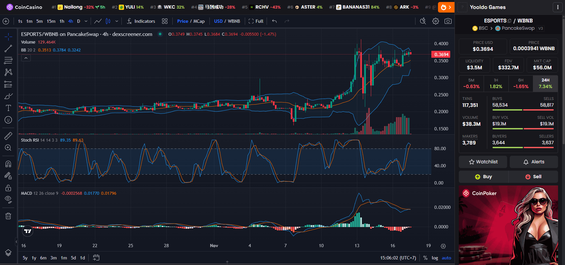Toggle magnet mode for drawings

coord(8,164)
